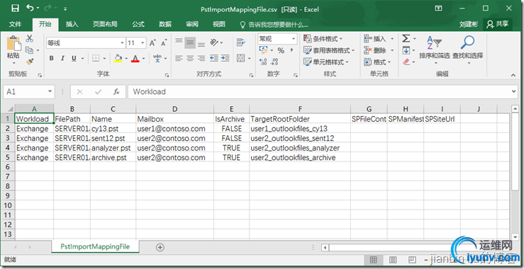
Task: Click the Increase Decimal icon
Action: click(263, 62)
